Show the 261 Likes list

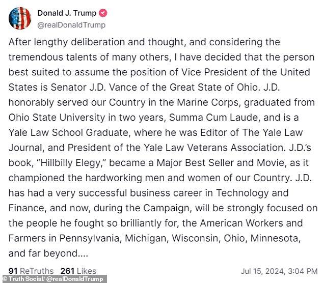tap(78, 271)
